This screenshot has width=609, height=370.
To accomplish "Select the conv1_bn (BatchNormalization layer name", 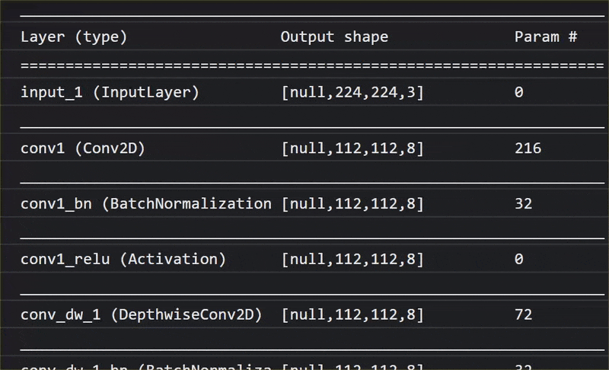I will click(145, 204).
